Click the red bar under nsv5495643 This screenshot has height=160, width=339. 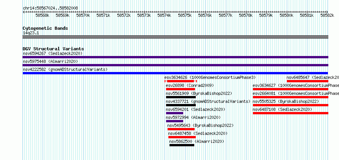pos(181,129)
